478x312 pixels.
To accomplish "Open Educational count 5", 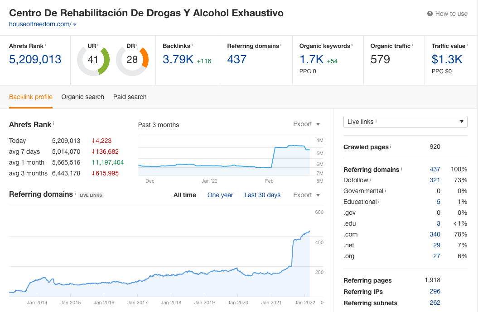I will [439, 202].
